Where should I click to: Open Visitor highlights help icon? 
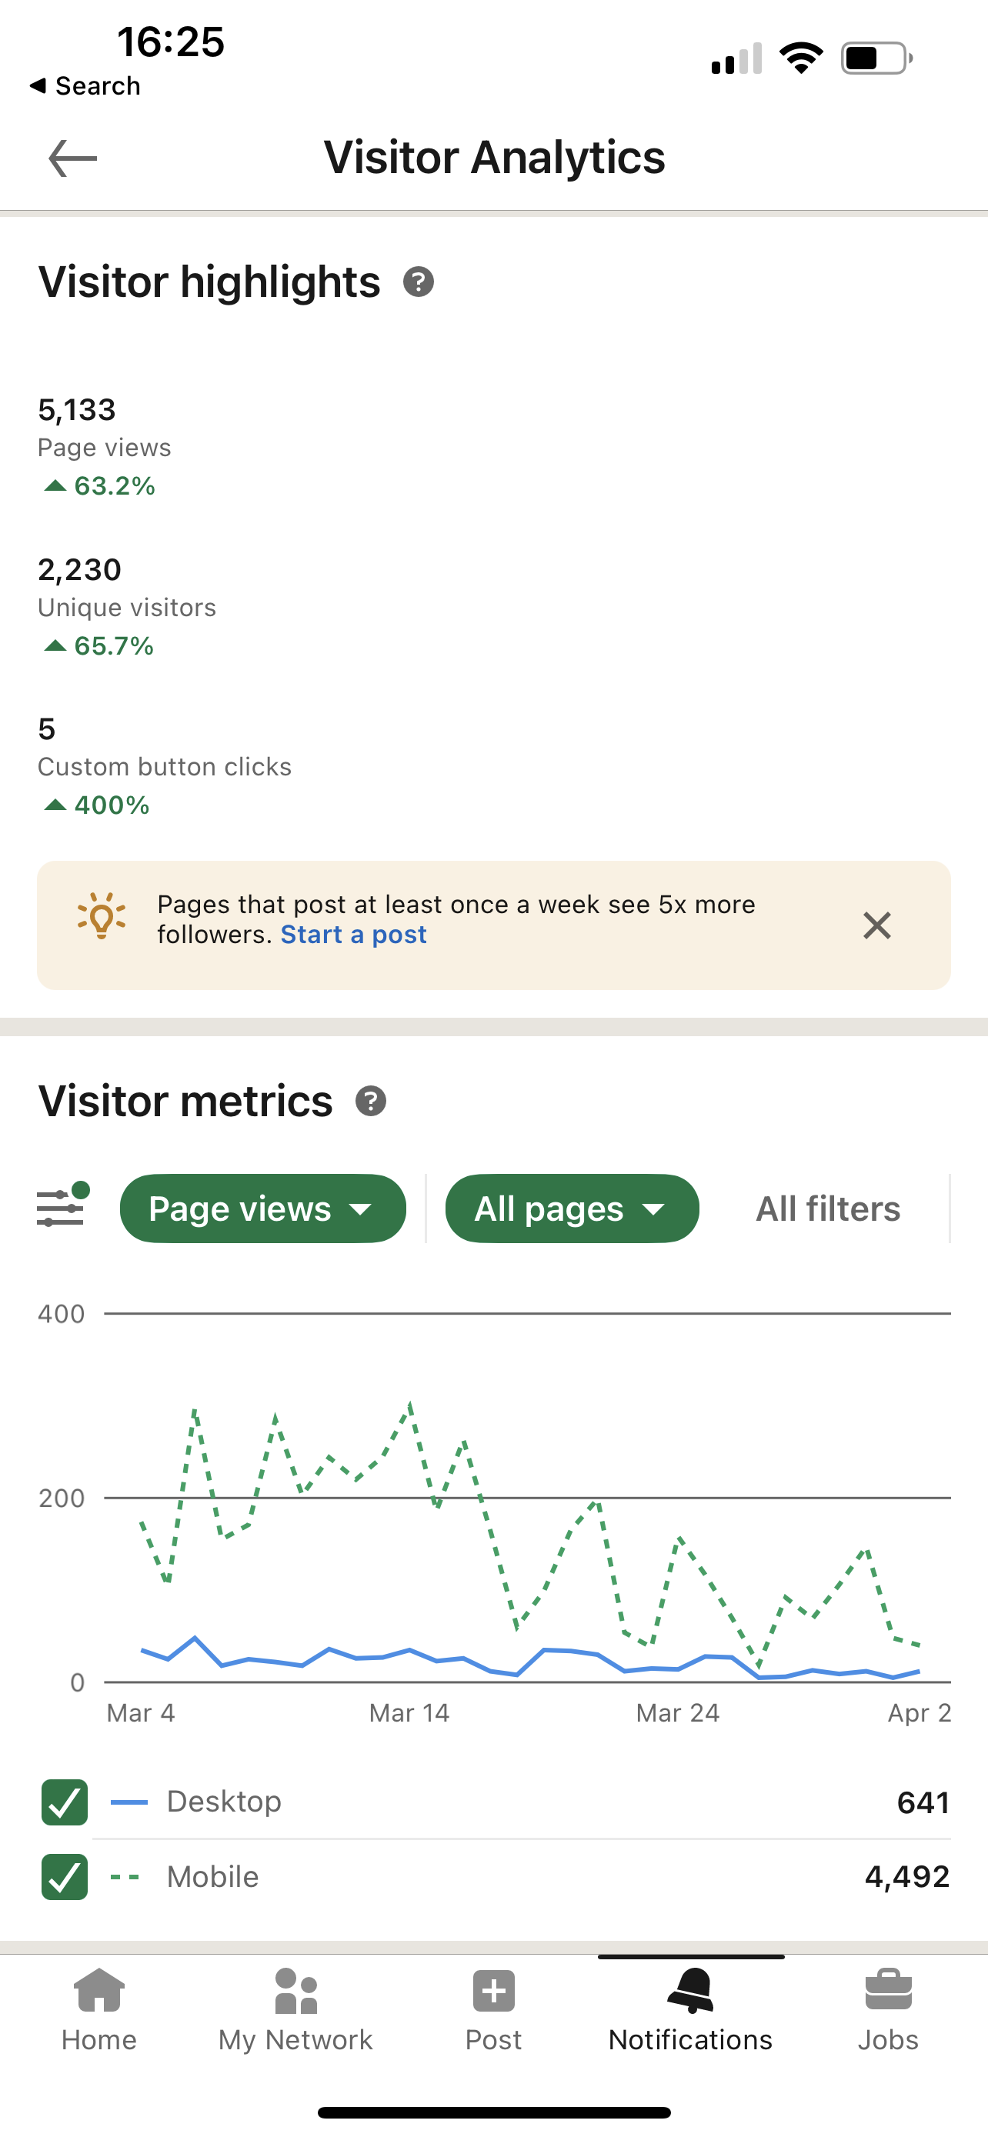(x=418, y=282)
